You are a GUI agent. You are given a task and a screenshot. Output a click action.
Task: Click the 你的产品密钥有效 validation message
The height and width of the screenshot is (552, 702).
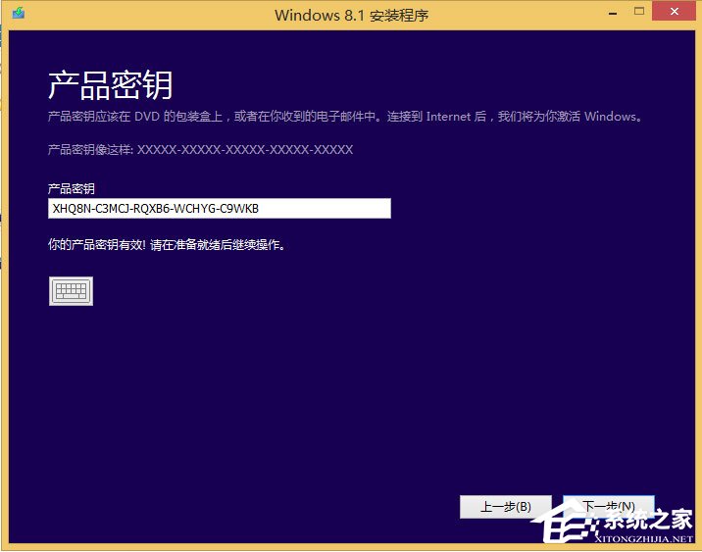167,245
